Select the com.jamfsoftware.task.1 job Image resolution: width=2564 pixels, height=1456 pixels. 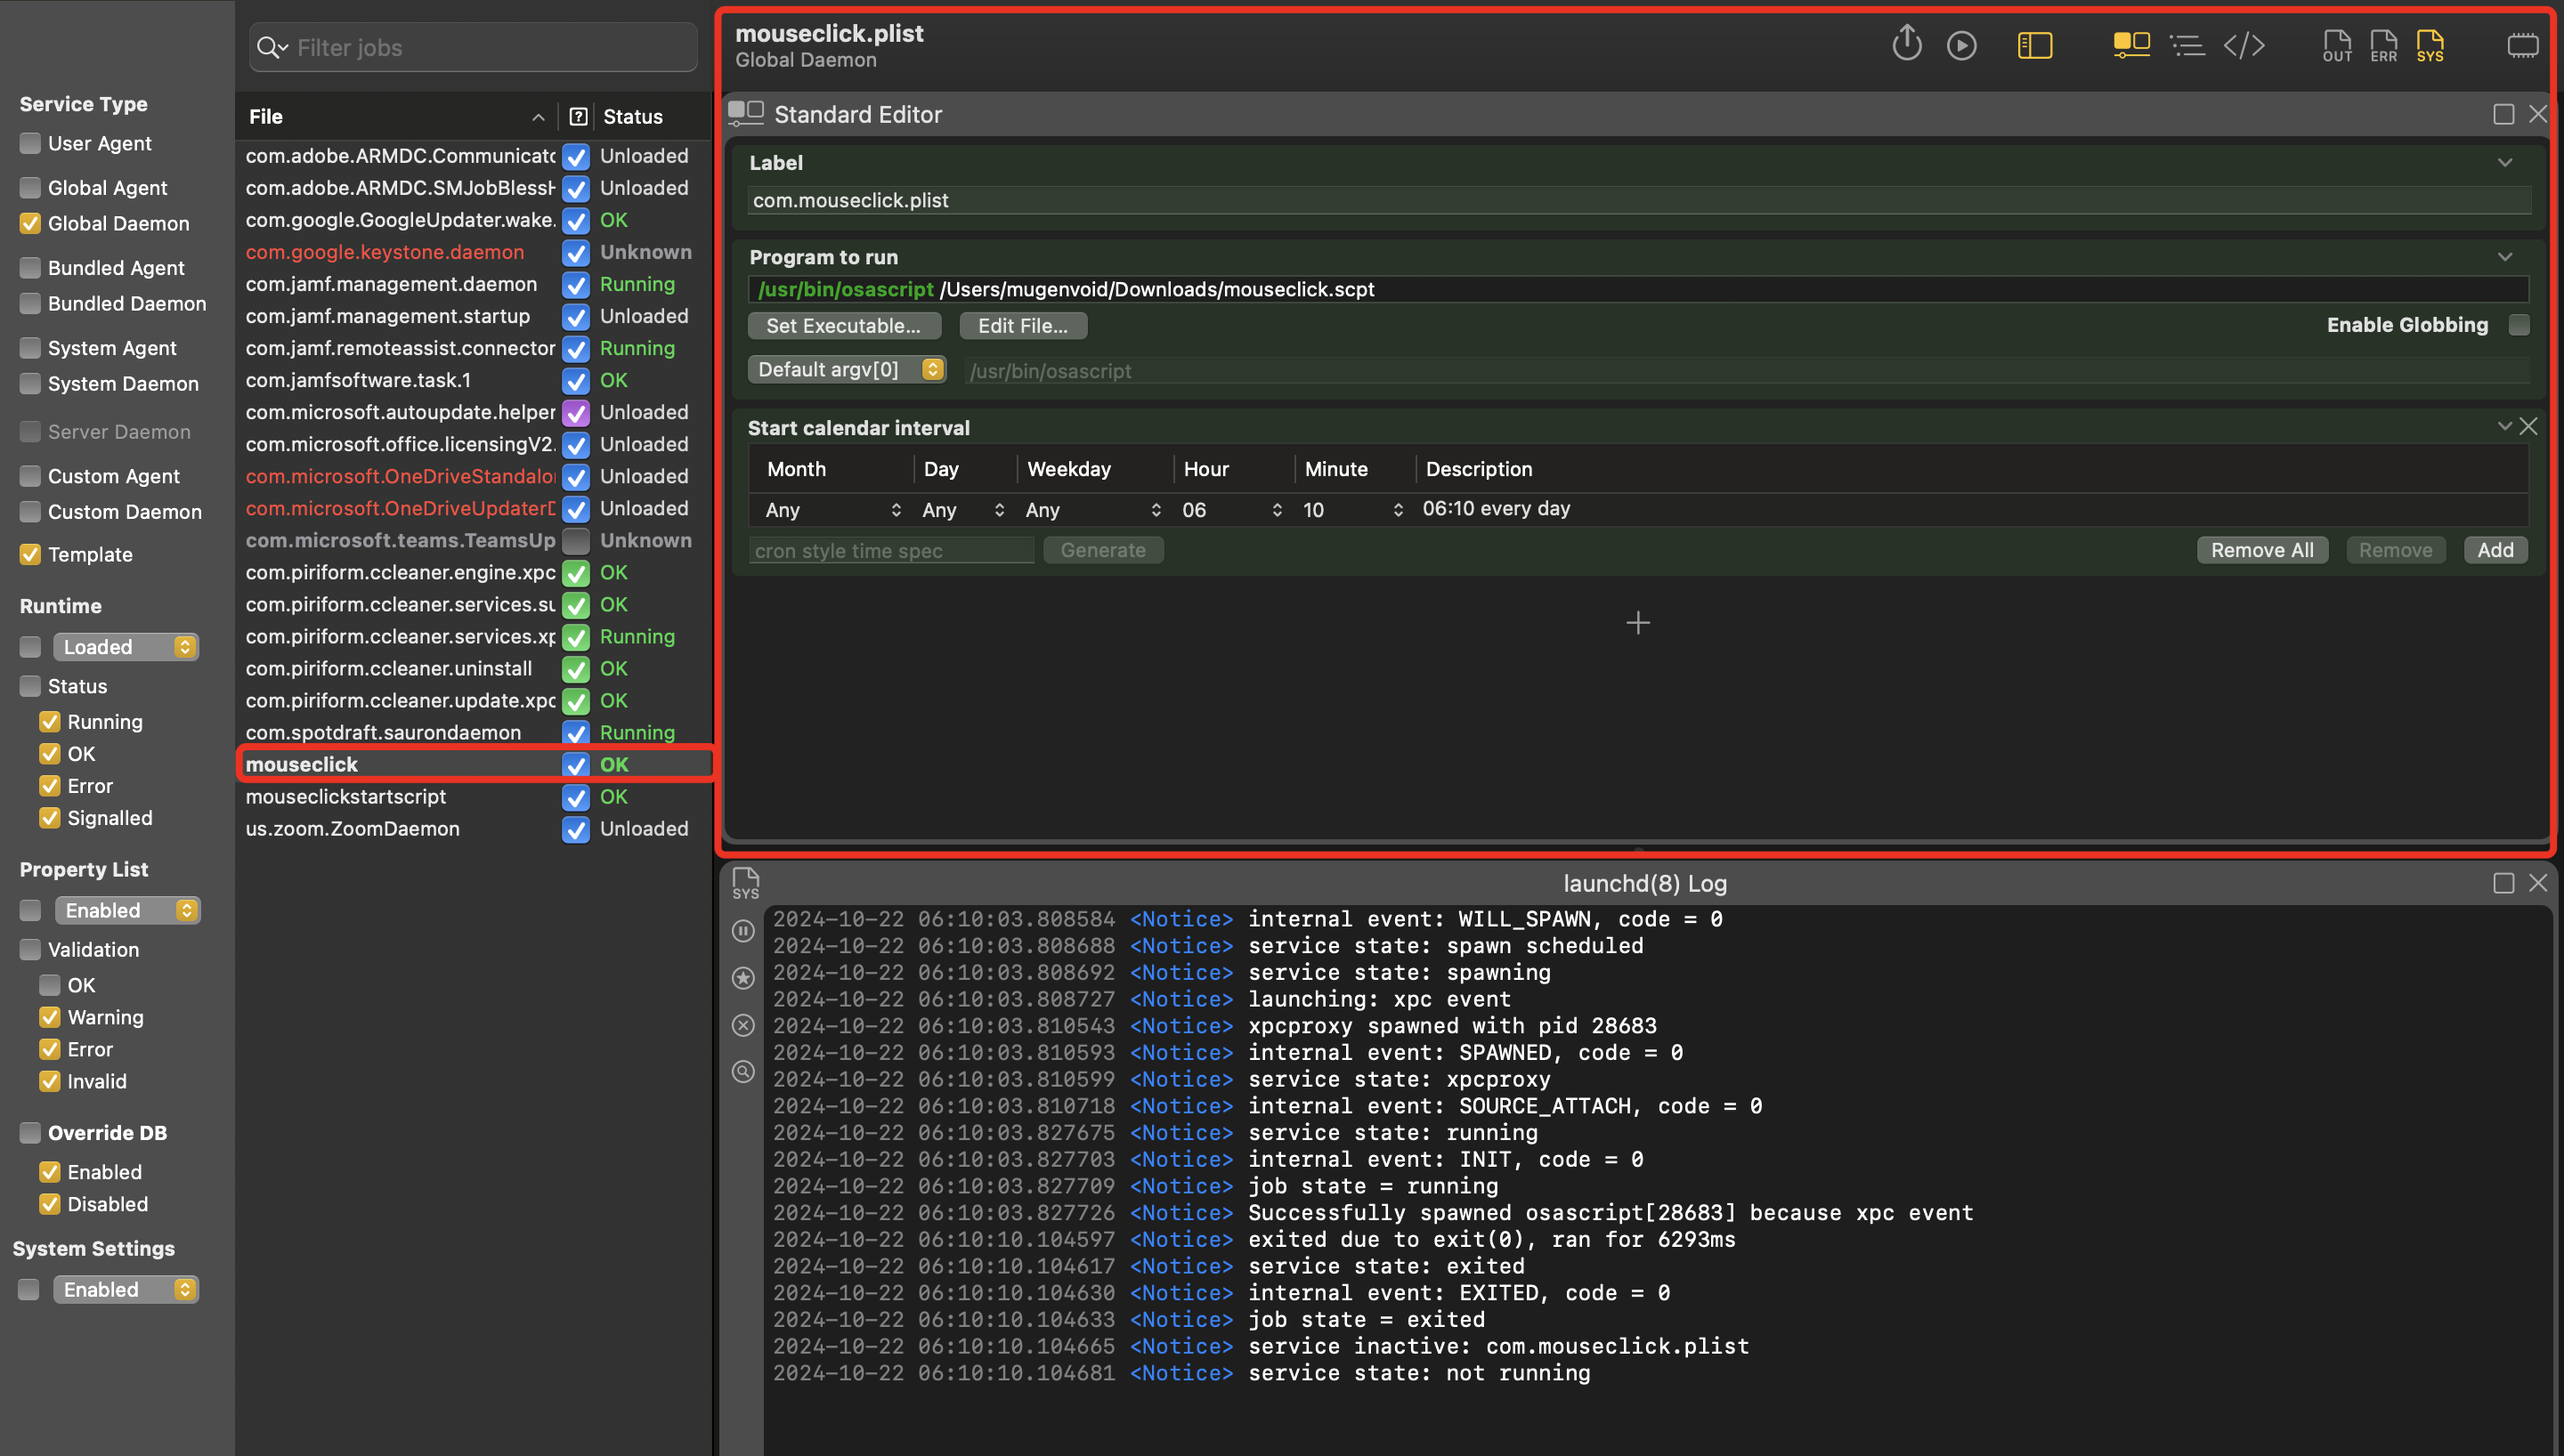[474, 380]
